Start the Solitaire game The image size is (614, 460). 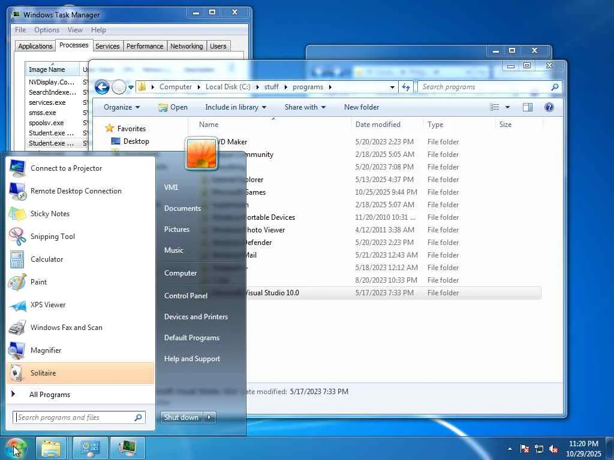80,373
